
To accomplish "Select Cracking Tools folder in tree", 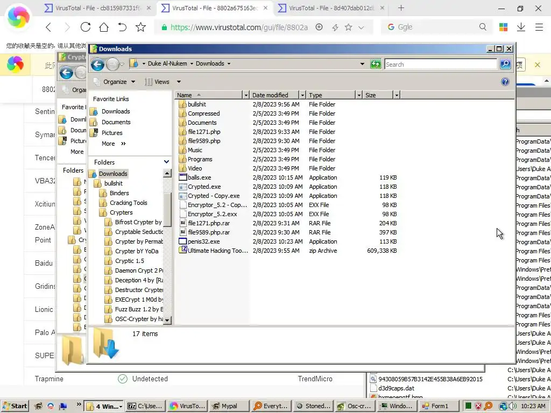I will [x=128, y=203].
